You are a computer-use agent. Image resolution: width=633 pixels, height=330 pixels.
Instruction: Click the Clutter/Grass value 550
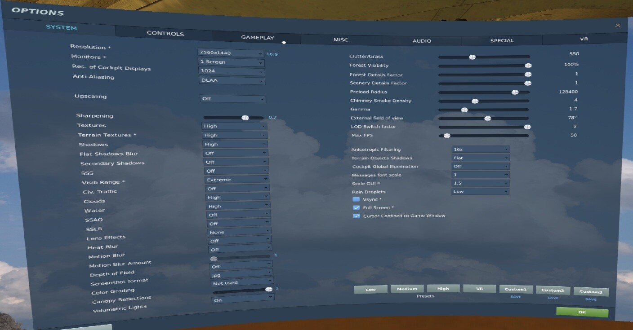click(574, 54)
